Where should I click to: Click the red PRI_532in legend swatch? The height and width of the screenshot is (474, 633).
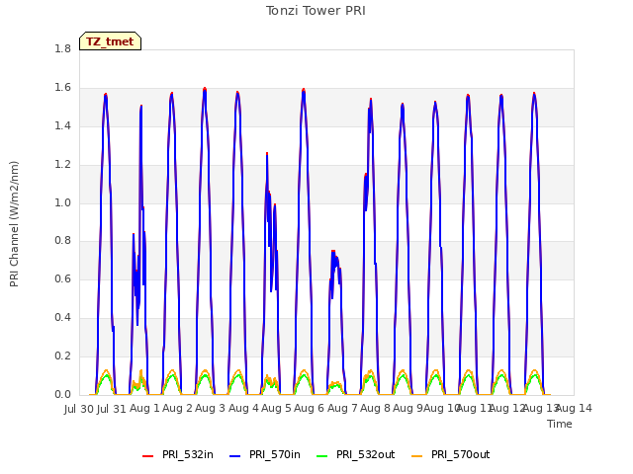[x=148, y=455]
